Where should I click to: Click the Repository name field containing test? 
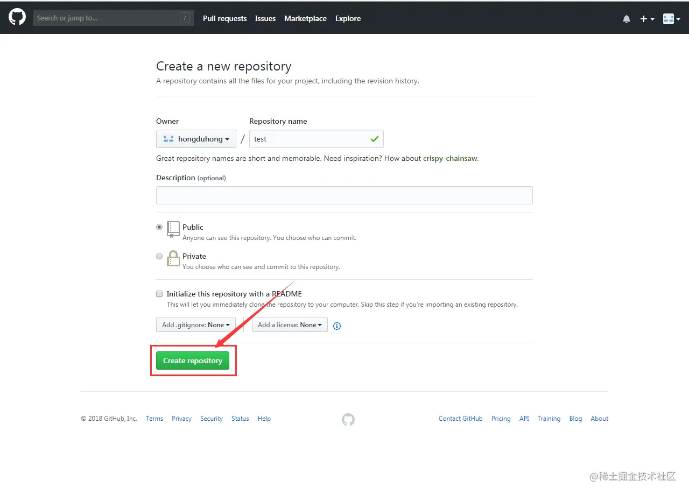pos(317,139)
